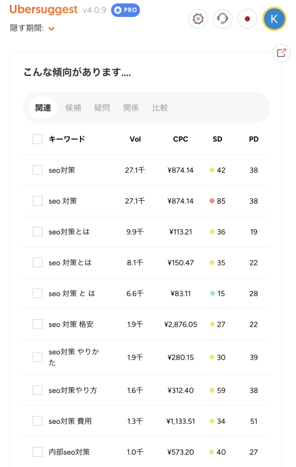The width and height of the screenshot is (296, 467).
Task: Click the Japan flag language icon
Action: click(x=247, y=19)
